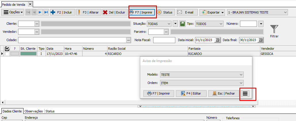
Task: Click the Filtrar funnel icon
Action: [274, 29]
